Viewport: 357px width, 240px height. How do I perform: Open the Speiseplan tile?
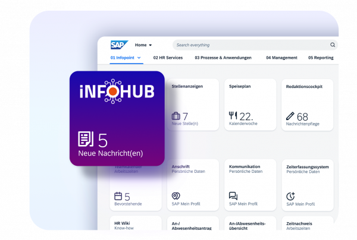pos(250,105)
